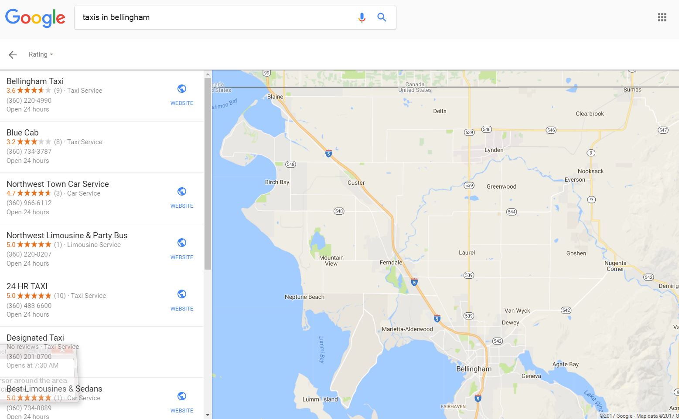This screenshot has height=419, width=679.
Task: Open Northwest Town Car Service website icon
Action: click(x=182, y=192)
